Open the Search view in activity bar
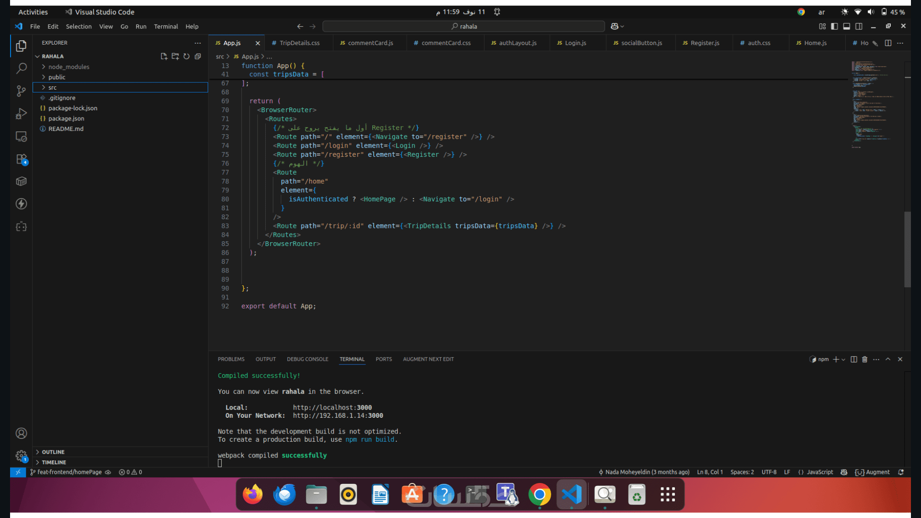 point(21,69)
